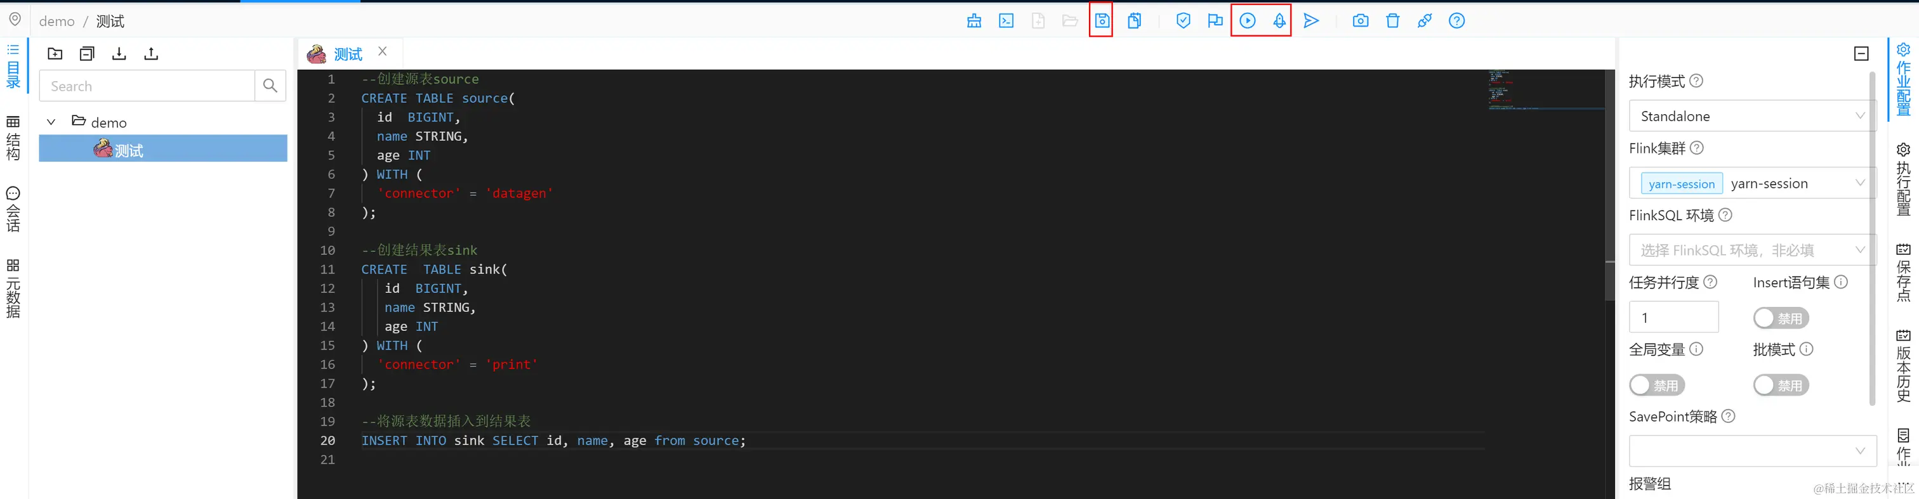Click the trash bin icon in toolbar
Image resolution: width=1919 pixels, height=499 pixels.
1392,21
